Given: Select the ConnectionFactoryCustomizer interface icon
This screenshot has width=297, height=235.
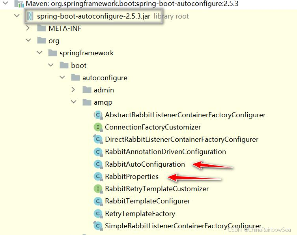Looking at the screenshot, I should [98, 127].
